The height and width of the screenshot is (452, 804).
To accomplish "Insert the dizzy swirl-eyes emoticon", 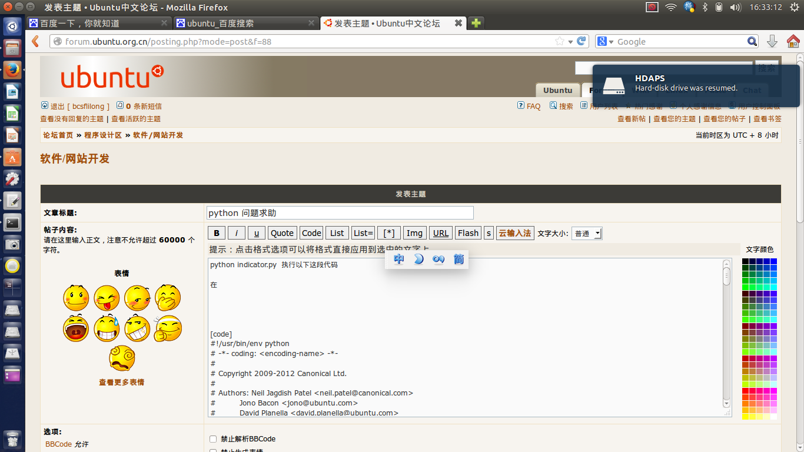I will tap(122, 358).
